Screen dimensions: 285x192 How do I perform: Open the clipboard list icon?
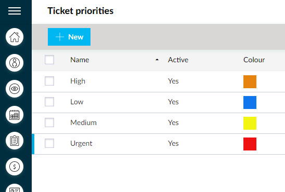pos(15,141)
